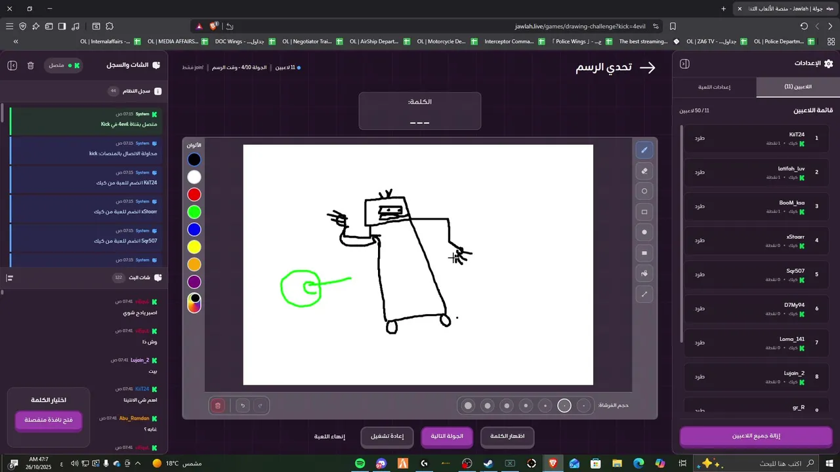Kick player Lujain_2
Image resolution: width=840 pixels, height=472 pixels.
click(x=700, y=377)
